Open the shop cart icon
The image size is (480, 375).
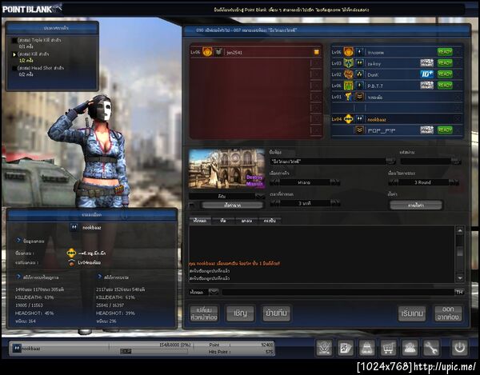coord(388,348)
